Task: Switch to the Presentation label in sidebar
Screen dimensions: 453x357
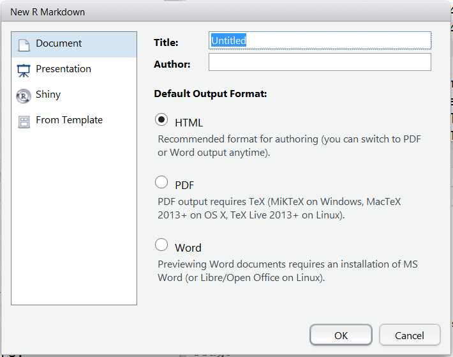Action: coord(63,69)
